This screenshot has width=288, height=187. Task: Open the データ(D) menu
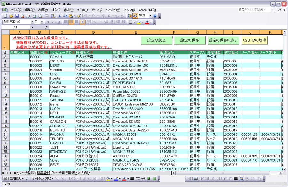click(x=97, y=10)
